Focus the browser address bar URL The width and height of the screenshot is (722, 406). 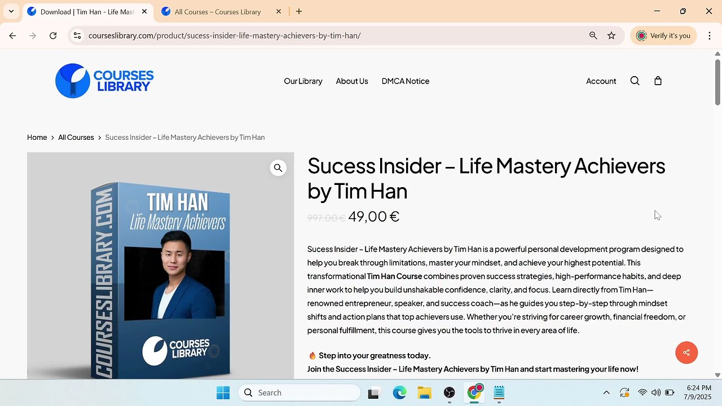click(224, 36)
